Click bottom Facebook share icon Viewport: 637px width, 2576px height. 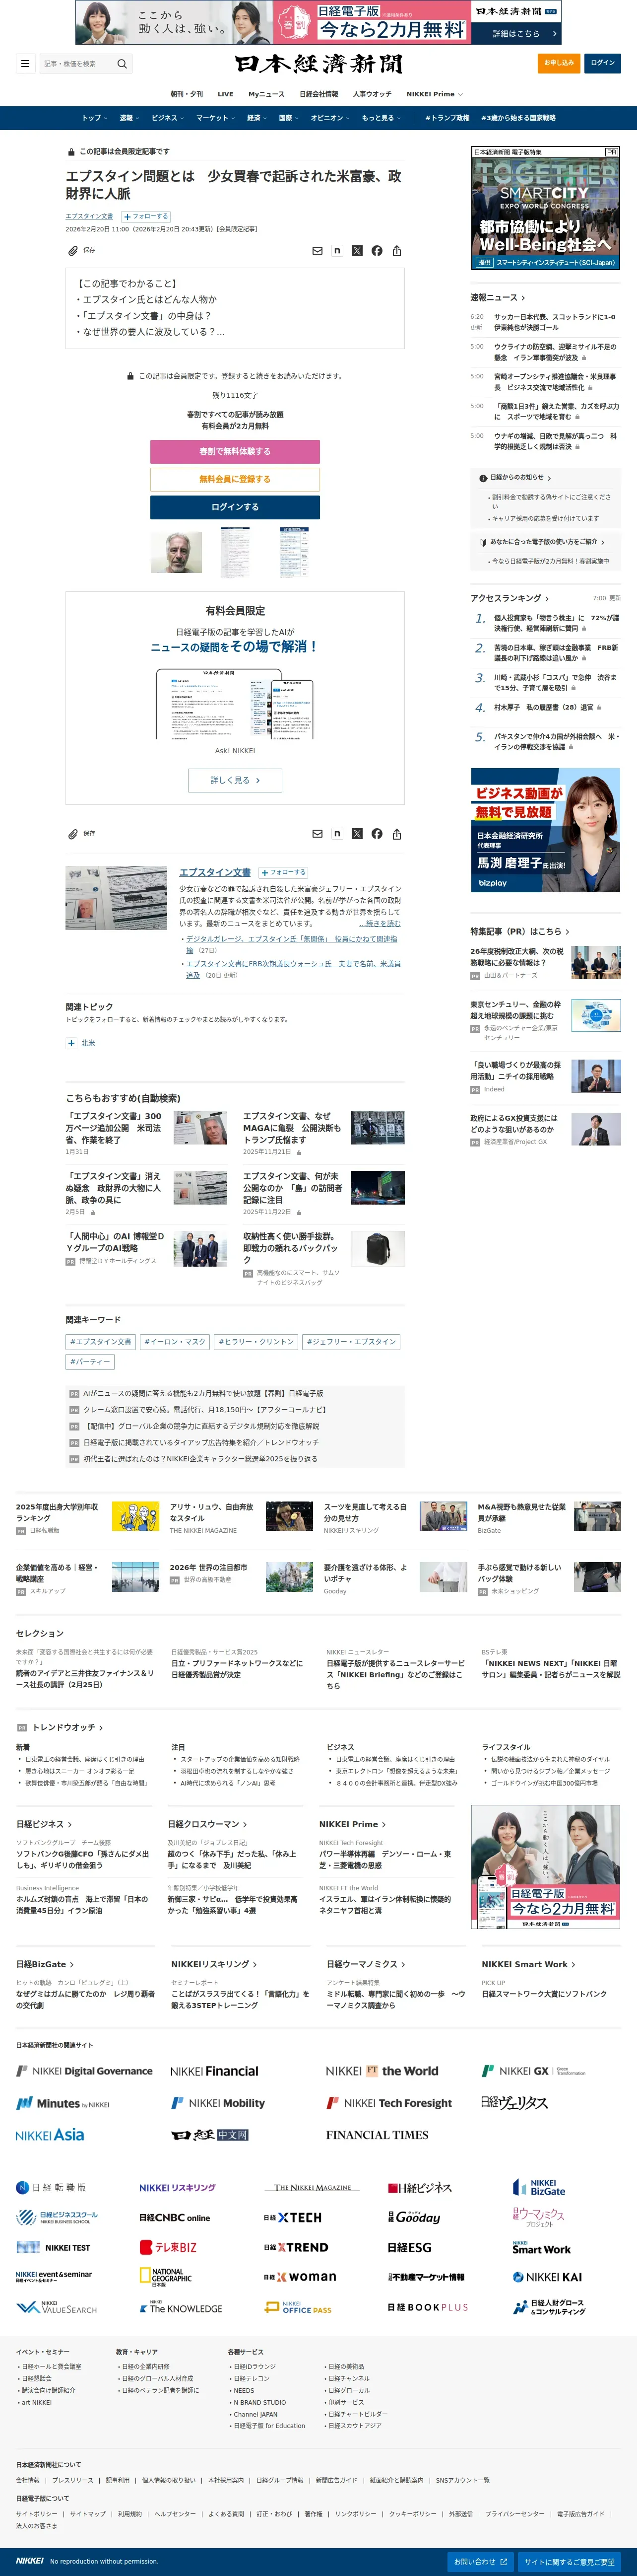point(377,834)
